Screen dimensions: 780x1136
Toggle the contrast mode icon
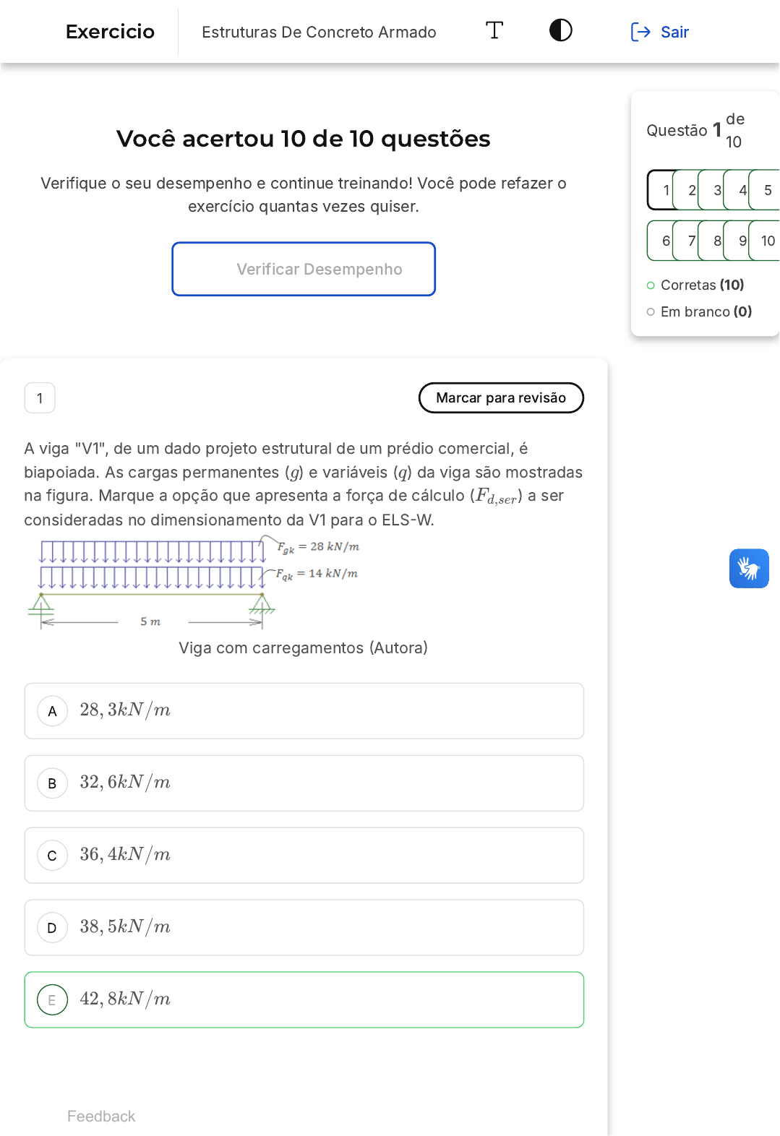[x=560, y=30]
